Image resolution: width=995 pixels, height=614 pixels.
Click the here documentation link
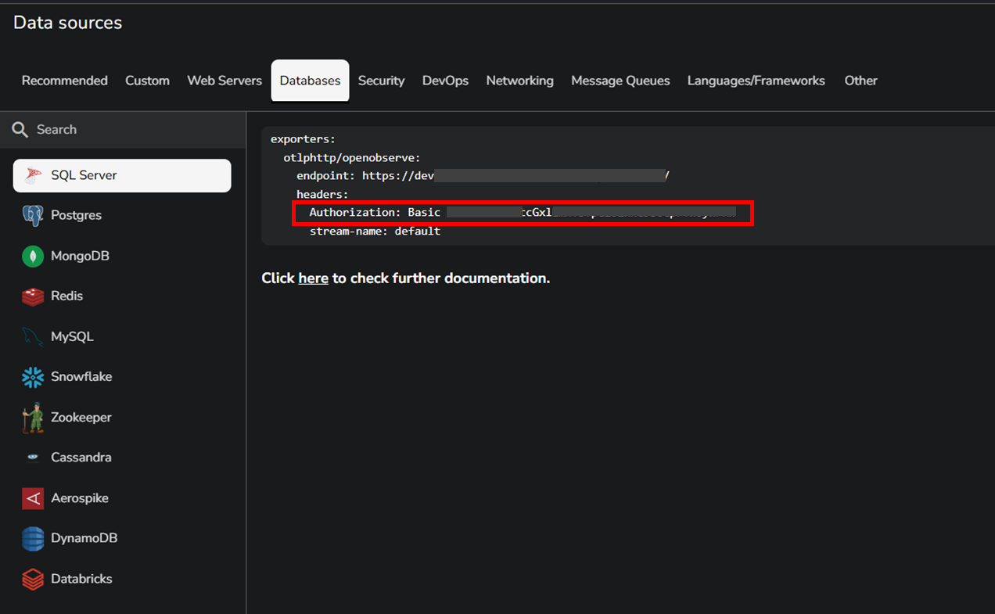pos(313,278)
